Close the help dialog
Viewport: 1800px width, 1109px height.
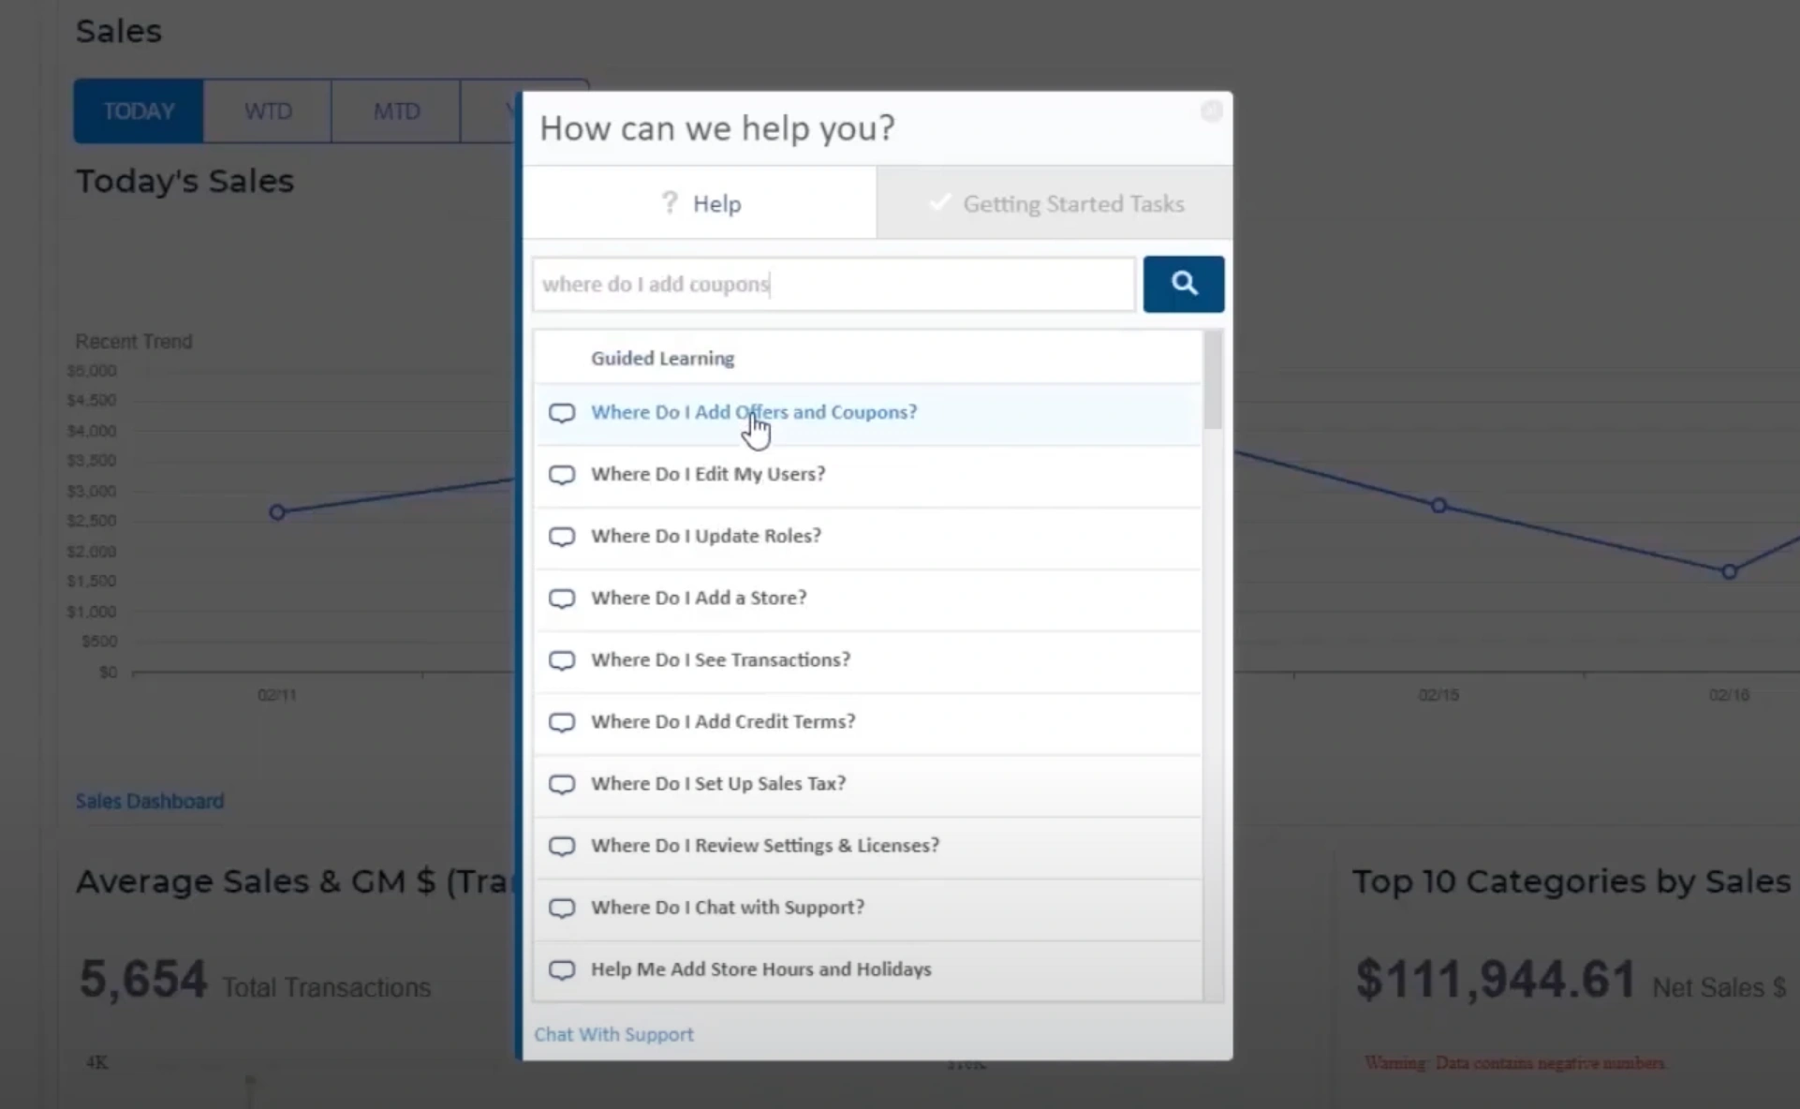click(1211, 111)
